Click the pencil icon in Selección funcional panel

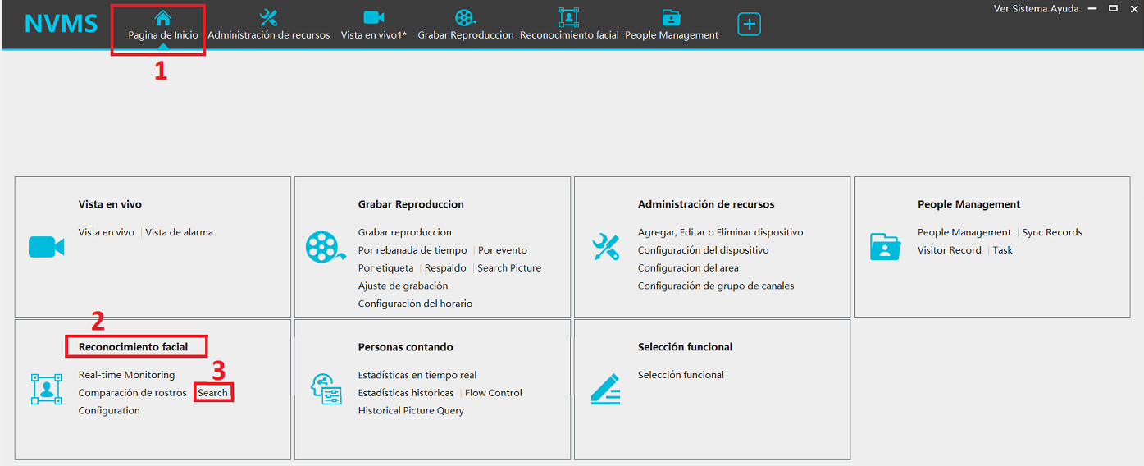point(605,389)
